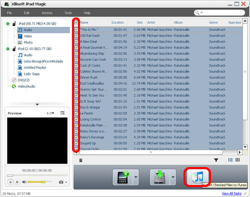Viewport: 250px width, 197px height.
Task: Open the Edit menu
Action: 26,13
